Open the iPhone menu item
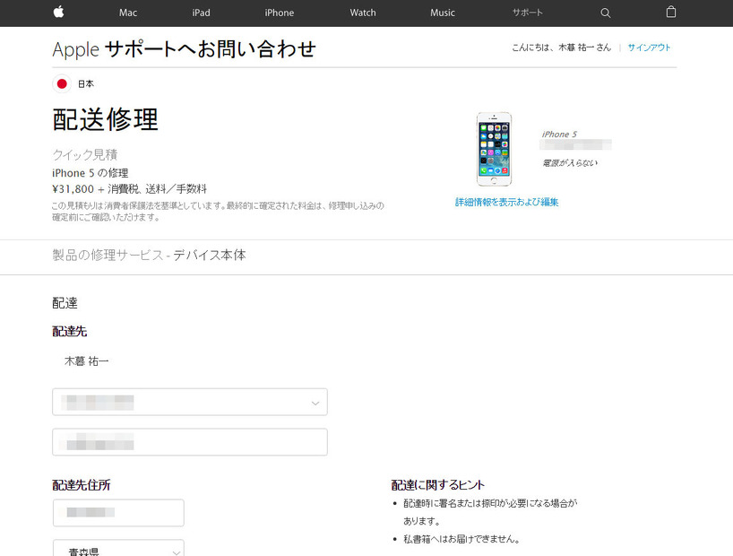The image size is (733, 556). coord(279,13)
